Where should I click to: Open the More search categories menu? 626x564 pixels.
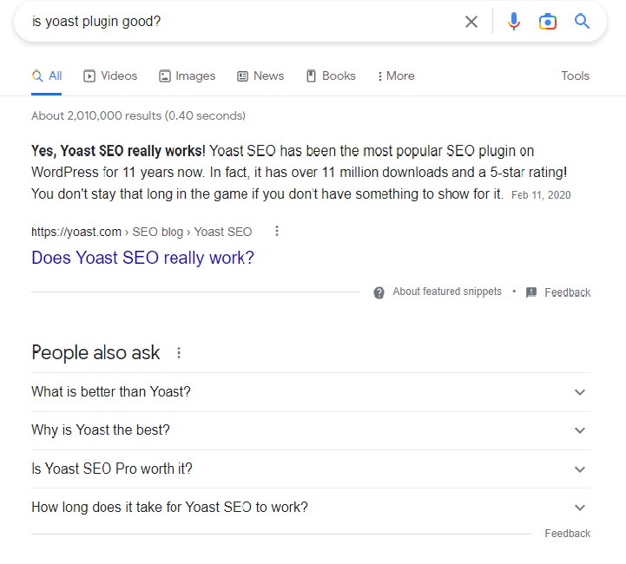396,75
